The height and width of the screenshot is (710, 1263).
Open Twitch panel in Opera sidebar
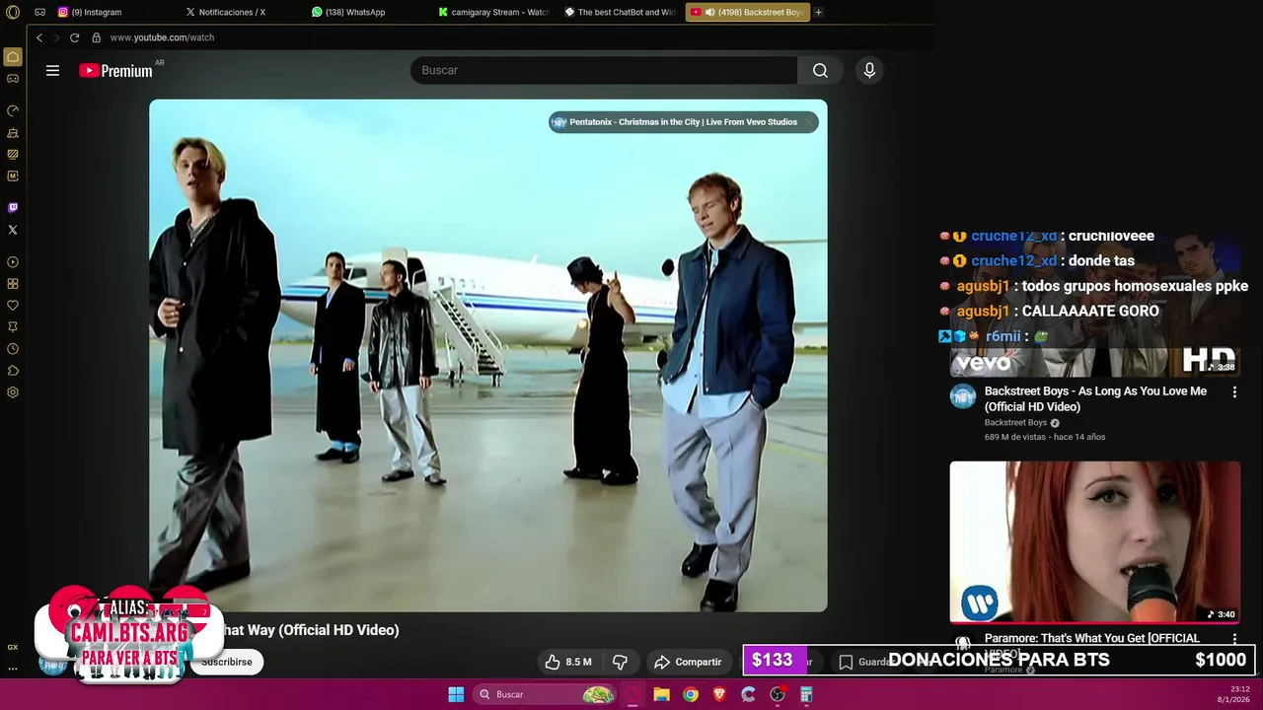(x=13, y=207)
